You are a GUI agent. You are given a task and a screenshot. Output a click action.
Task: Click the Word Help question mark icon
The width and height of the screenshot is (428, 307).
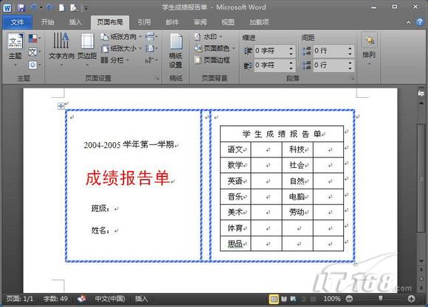(x=420, y=22)
